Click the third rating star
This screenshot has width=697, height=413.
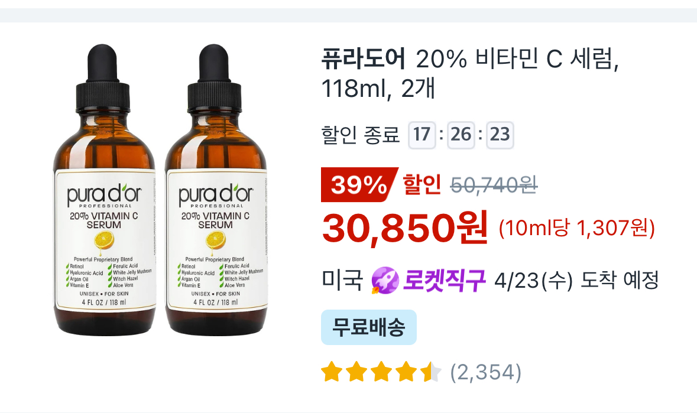(381, 372)
